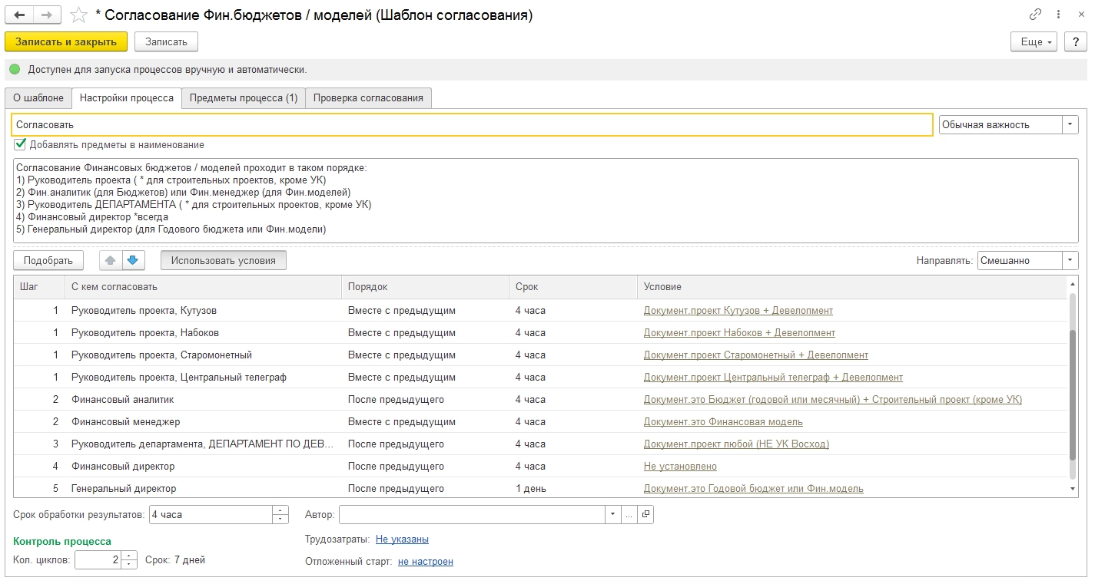The width and height of the screenshot is (1095, 584).
Task: Click the question mark help button
Action: pyautogui.click(x=1075, y=41)
